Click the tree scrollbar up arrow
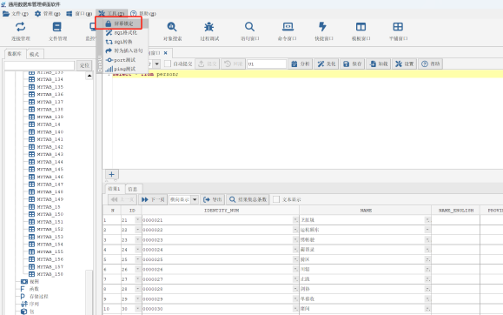 pyautogui.click(x=89, y=76)
